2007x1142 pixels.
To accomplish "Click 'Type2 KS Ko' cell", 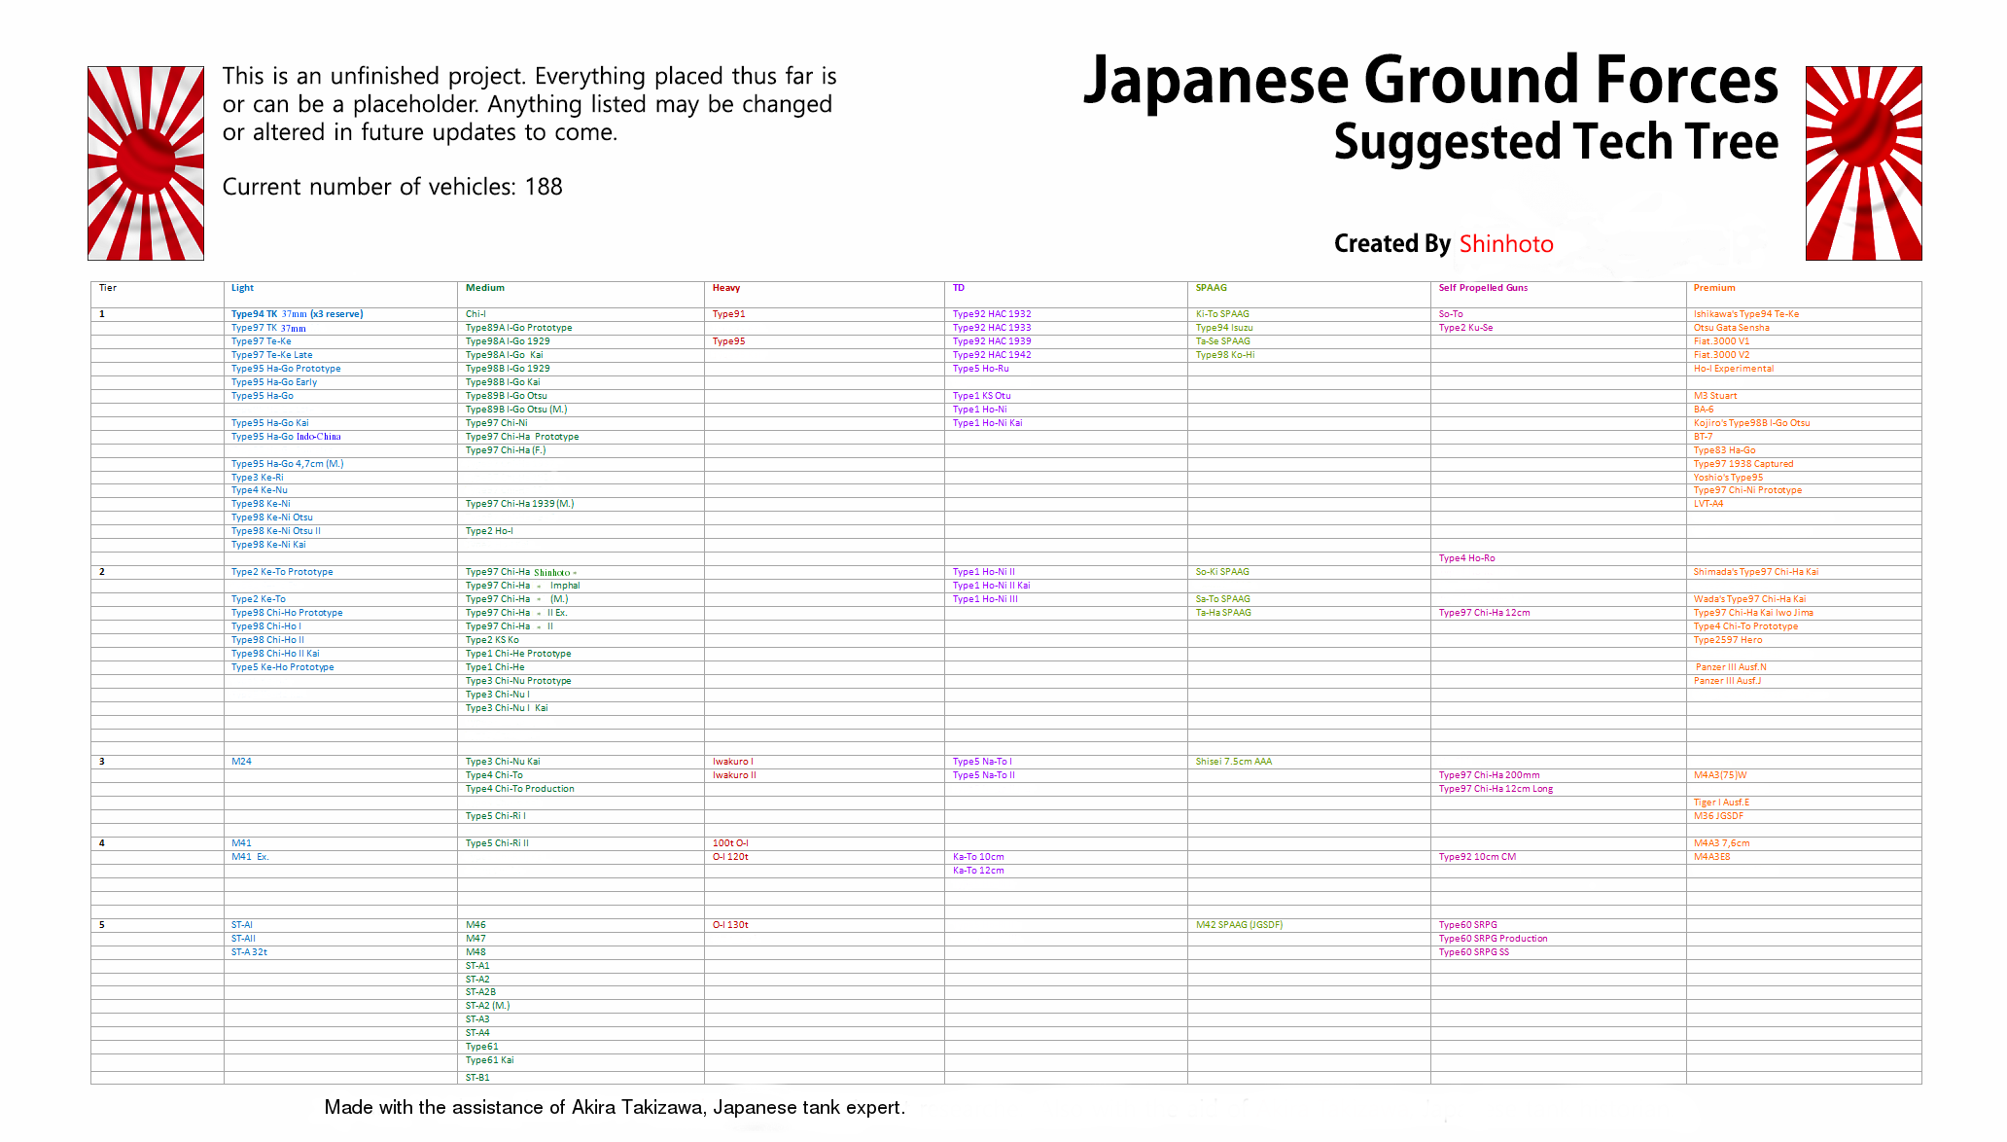I will (492, 640).
